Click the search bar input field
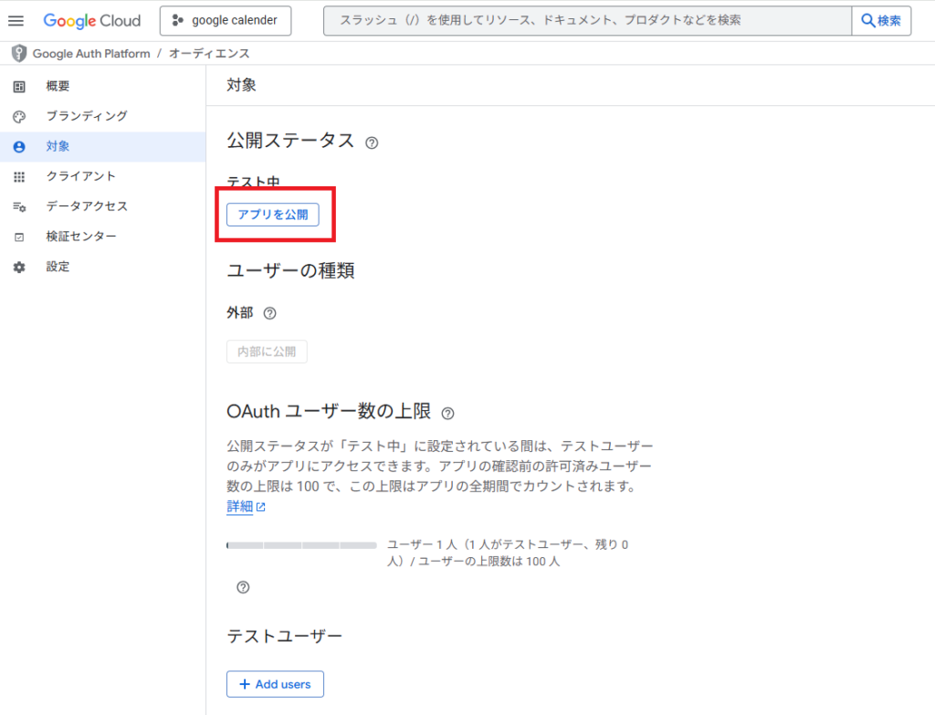Image resolution: width=935 pixels, height=715 pixels. [584, 20]
